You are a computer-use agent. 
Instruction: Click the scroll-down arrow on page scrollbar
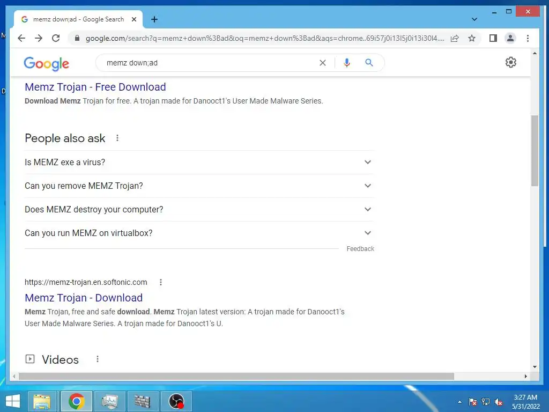(x=535, y=367)
